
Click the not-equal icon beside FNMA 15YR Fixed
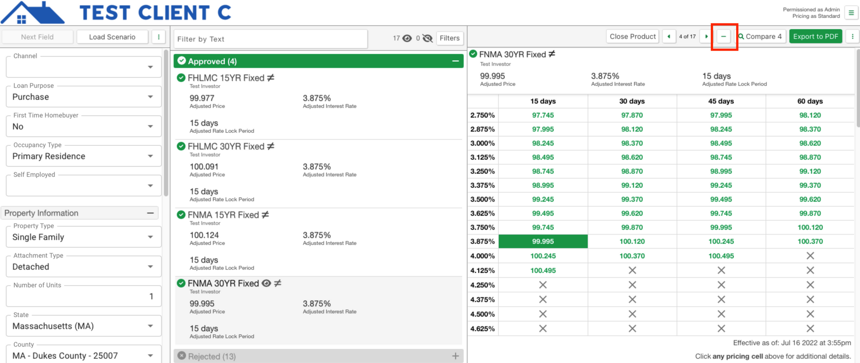tap(265, 215)
